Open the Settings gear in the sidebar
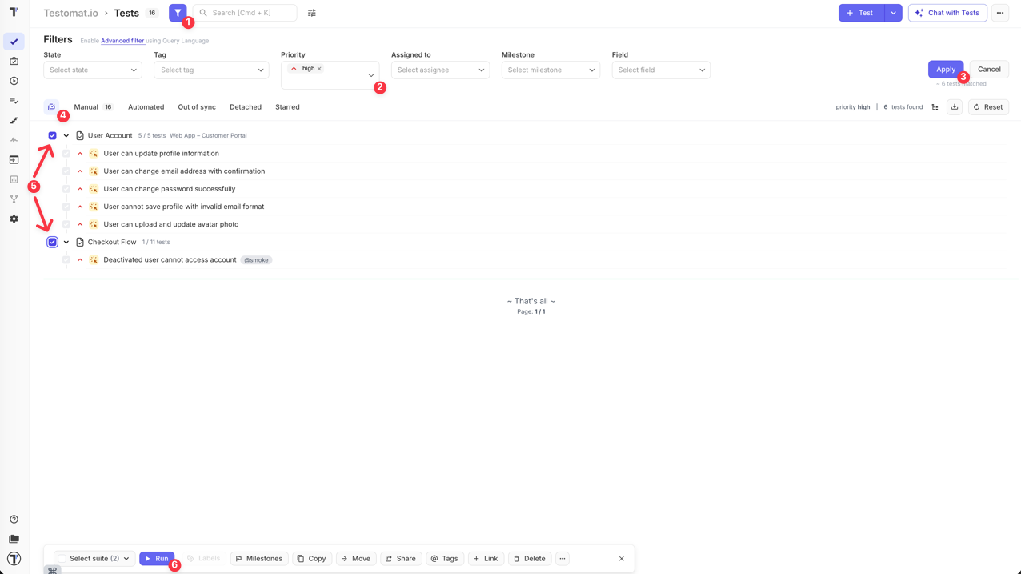The width and height of the screenshot is (1021, 574). tap(14, 219)
